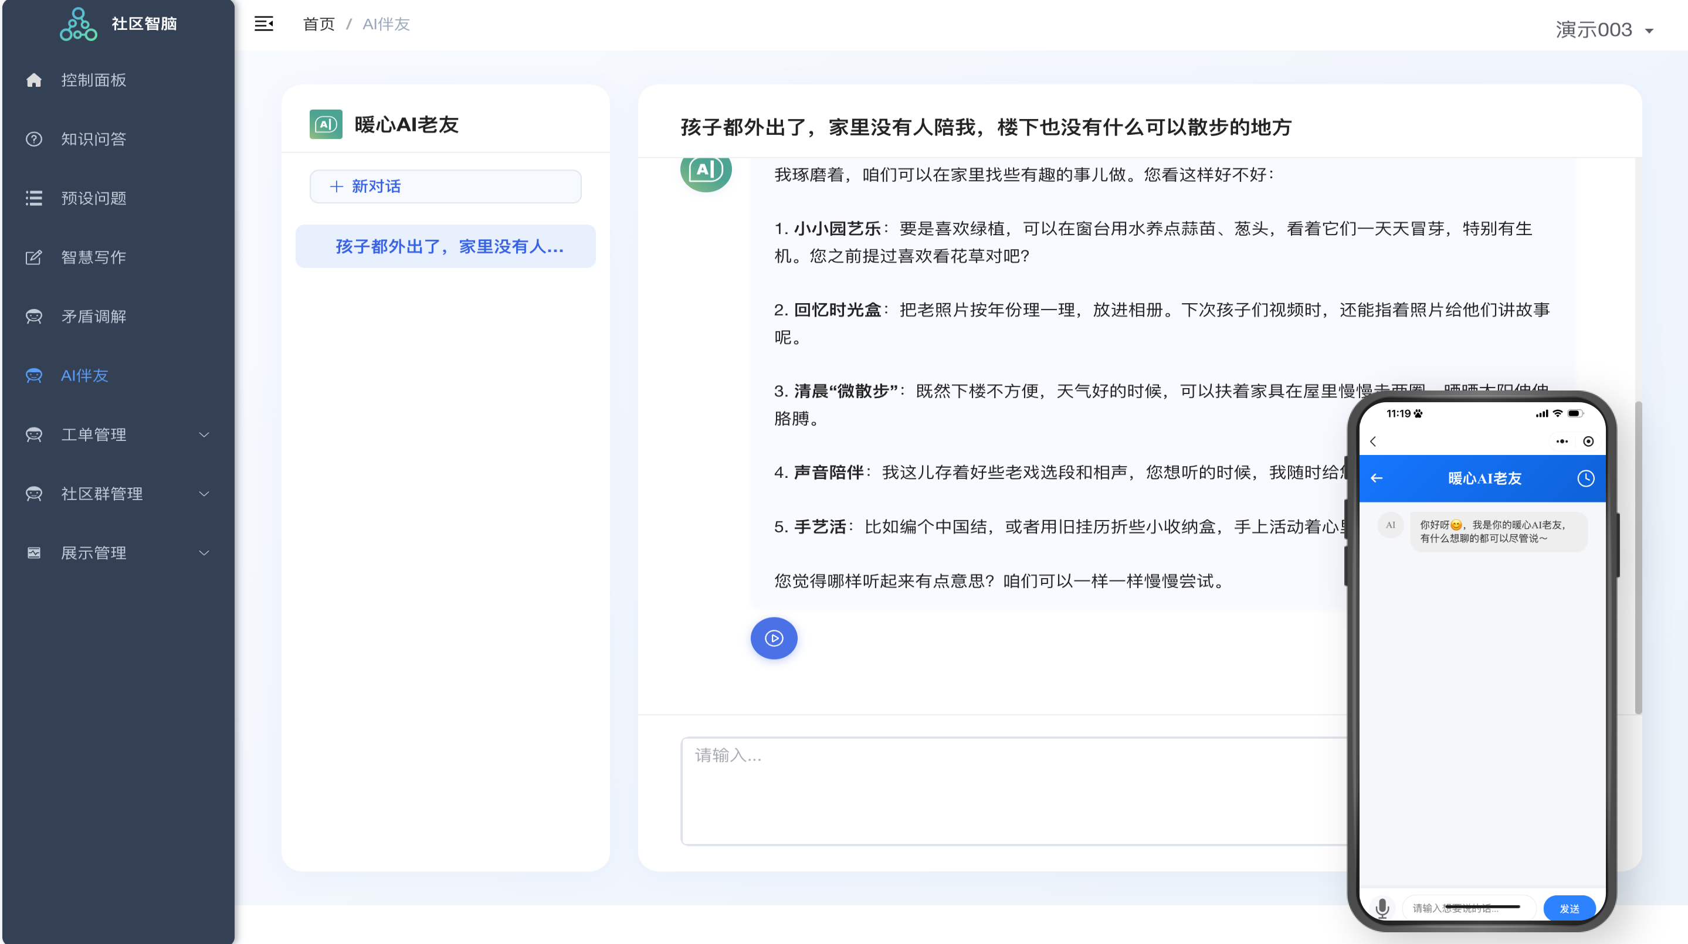
Task: Select 智慧写作 in the sidebar
Action: [93, 257]
